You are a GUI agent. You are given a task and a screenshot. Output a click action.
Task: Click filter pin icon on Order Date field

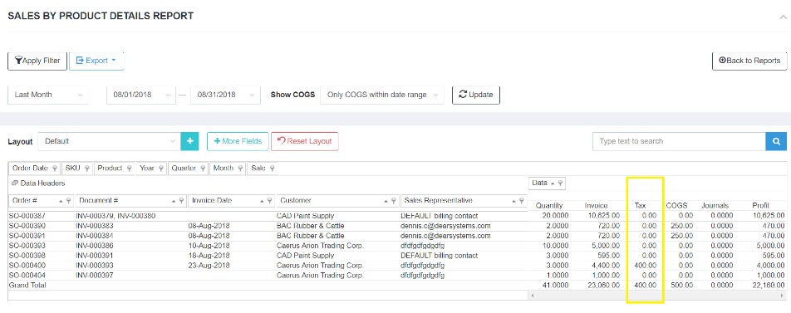point(54,169)
